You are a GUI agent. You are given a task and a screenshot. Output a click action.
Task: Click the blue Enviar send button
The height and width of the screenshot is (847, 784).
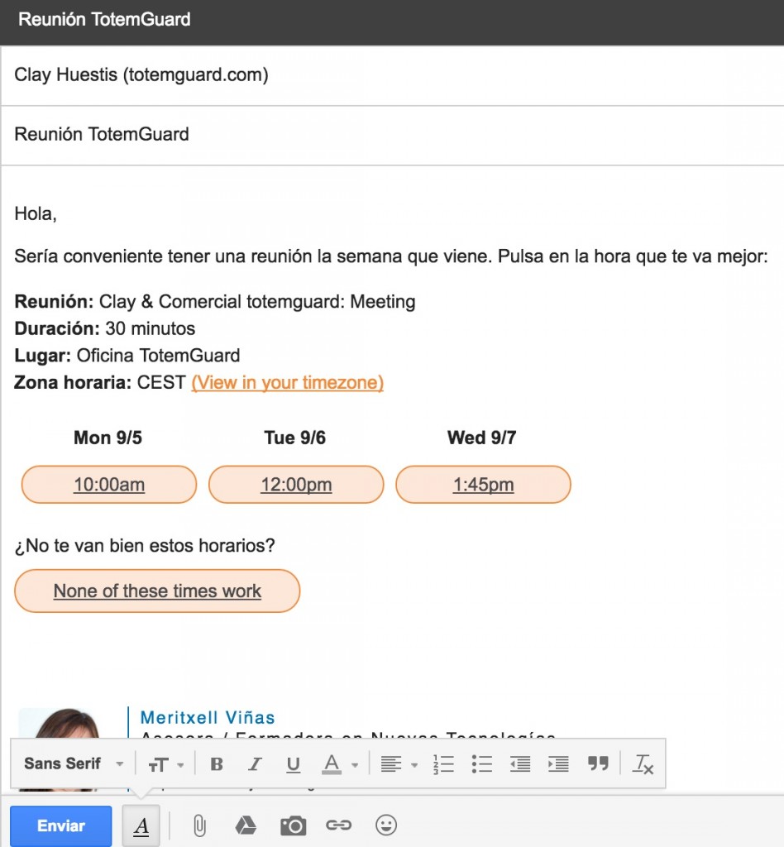[x=61, y=825]
